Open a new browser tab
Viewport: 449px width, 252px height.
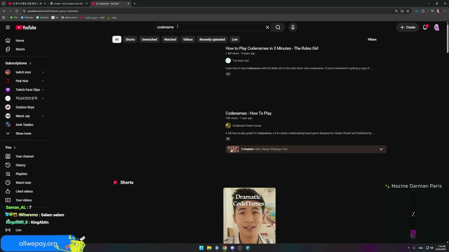(135, 3)
